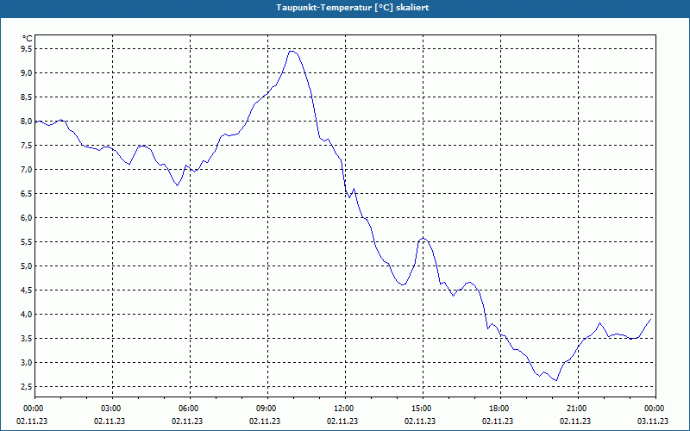This screenshot has height=431, width=690.
Task: Click the 4,5 y-axis label
Action: point(27,290)
